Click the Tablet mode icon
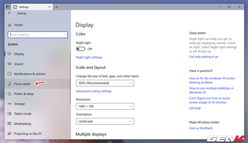The width and height of the screenshot is (248, 143). pos(9,114)
